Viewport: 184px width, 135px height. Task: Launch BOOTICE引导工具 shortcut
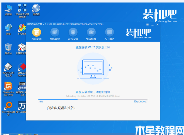8,70
